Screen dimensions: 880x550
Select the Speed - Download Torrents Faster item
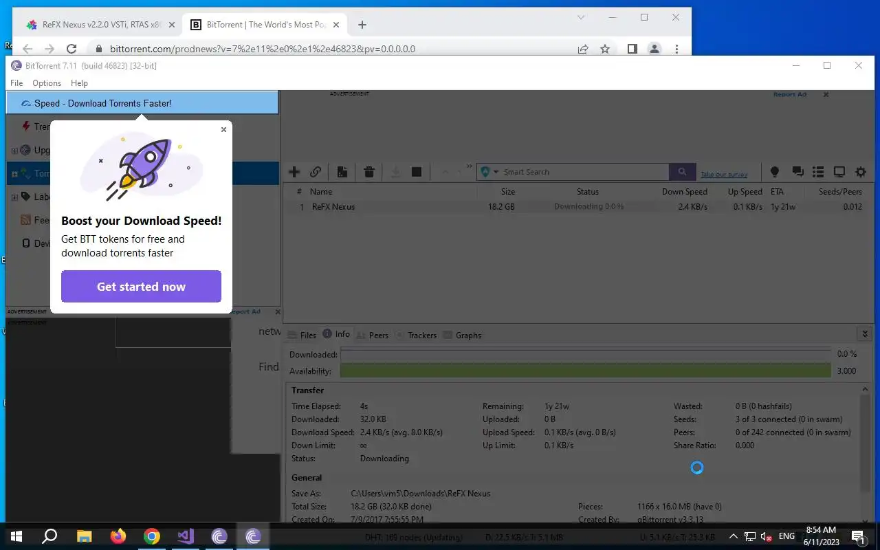[x=142, y=103]
